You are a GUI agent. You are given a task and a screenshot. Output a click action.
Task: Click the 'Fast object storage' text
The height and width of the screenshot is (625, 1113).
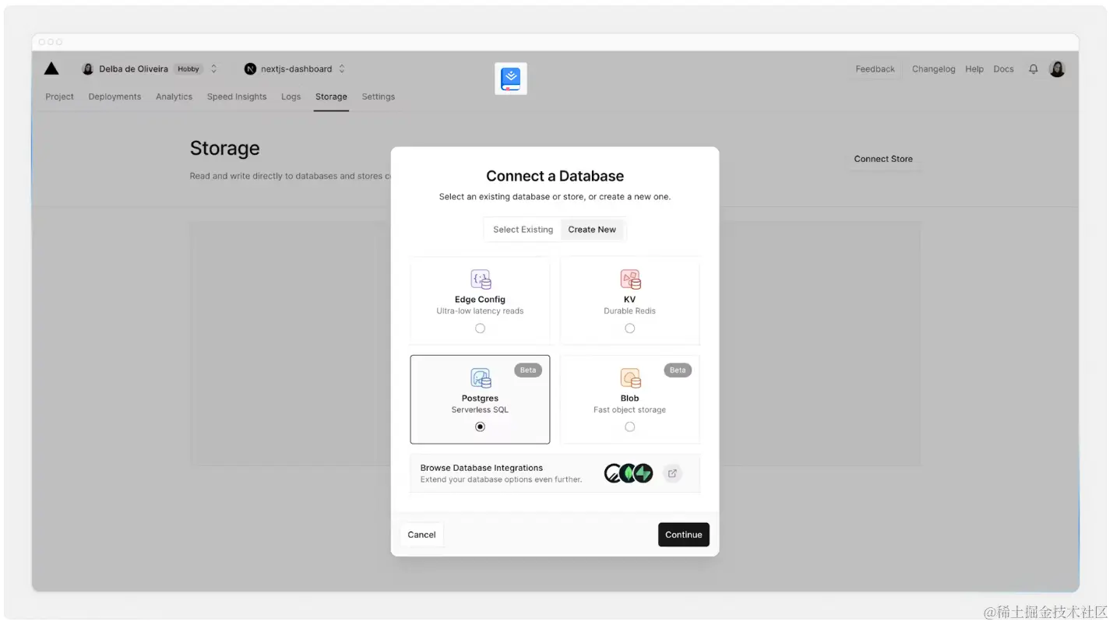click(629, 409)
